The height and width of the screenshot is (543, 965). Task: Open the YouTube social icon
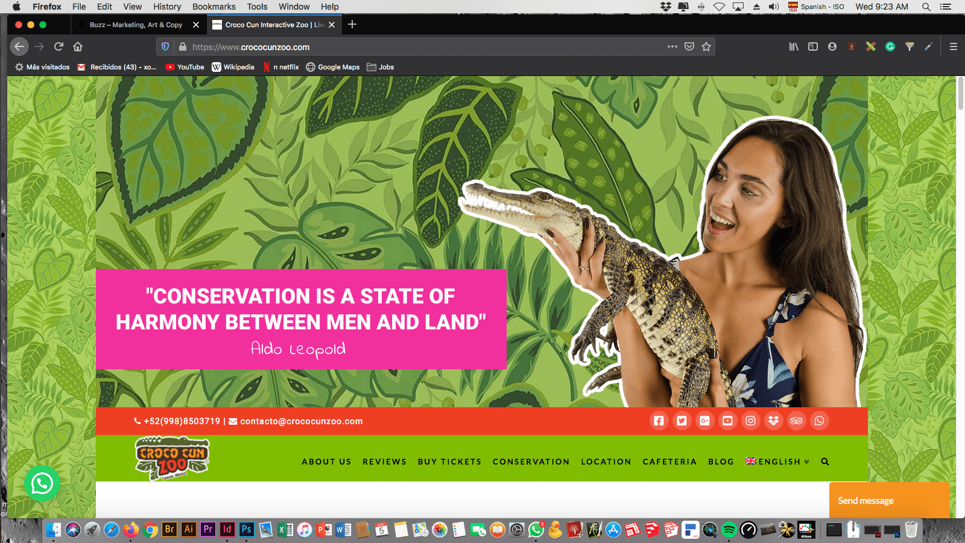727,421
